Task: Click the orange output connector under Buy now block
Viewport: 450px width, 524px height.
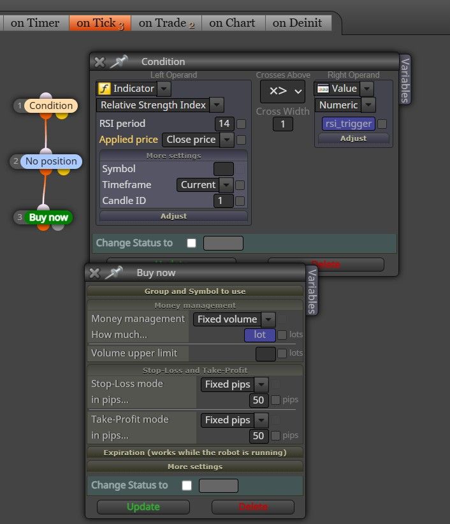Action: [43, 227]
